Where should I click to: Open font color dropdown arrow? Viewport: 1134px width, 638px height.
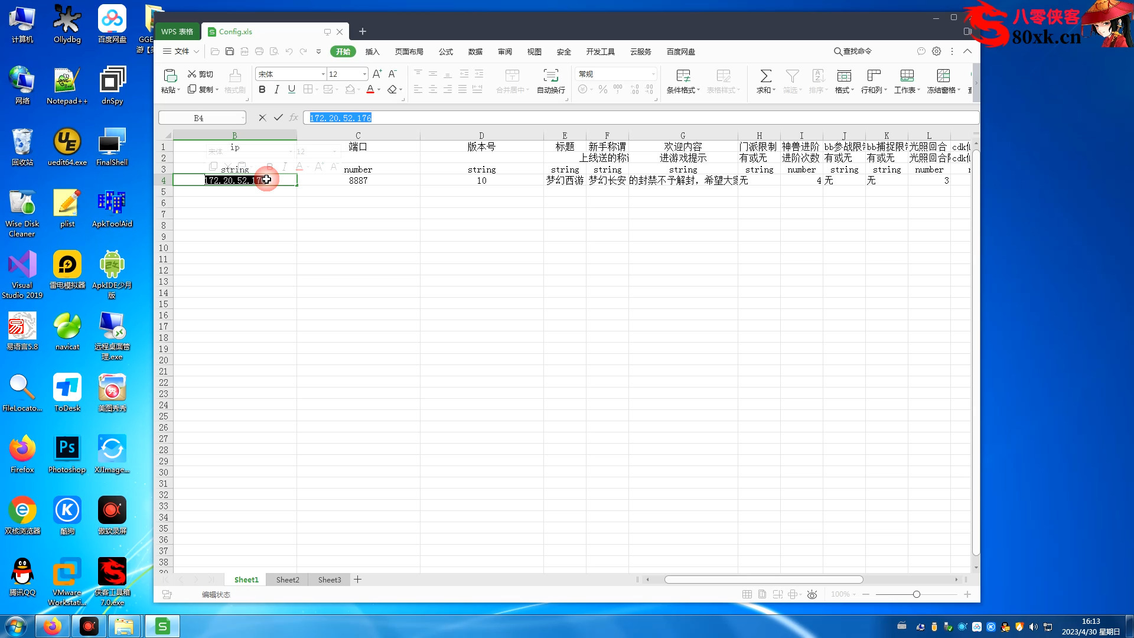[379, 90]
